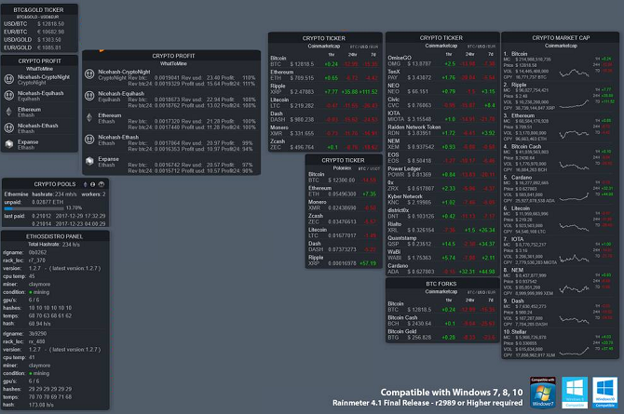Screen dimensions: 624x414
Task: Click the CRYPTO MARKET CAP panel title
Action: click(561, 38)
